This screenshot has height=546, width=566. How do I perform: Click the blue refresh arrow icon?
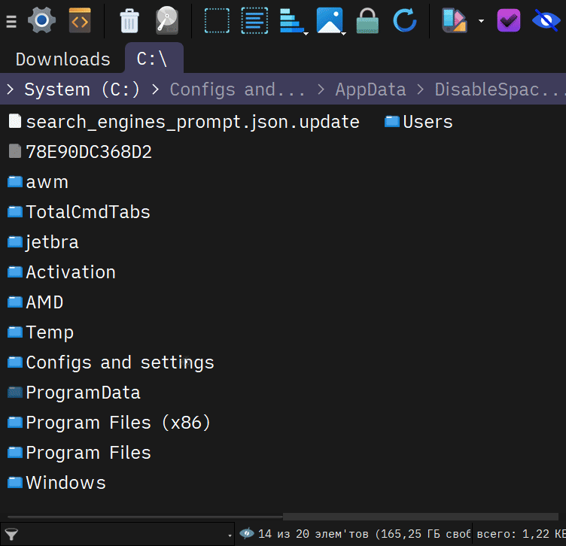tap(405, 20)
